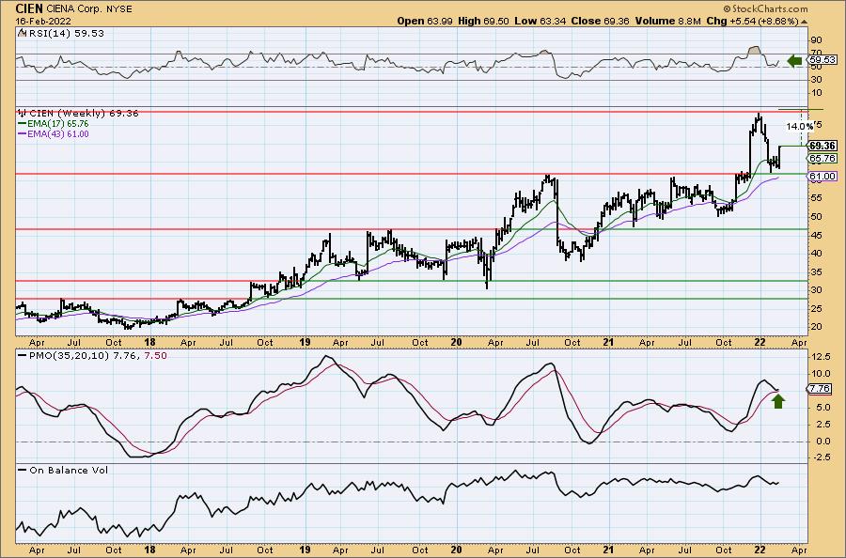The image size is (846, 558).
Task: Click the 69.36 price tag on right axis
Action: pyautogui.click(x=822, y=146)
